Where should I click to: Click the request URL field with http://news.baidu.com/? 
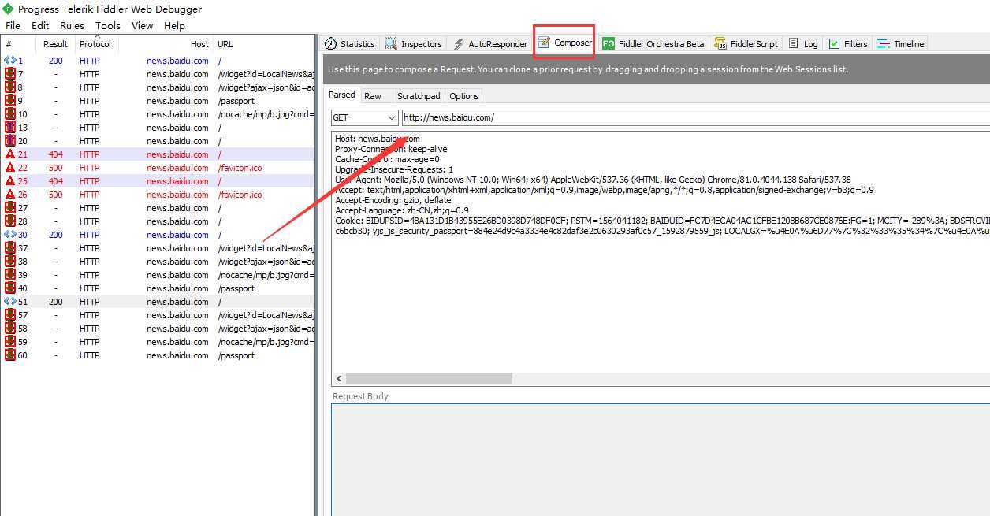696,117
